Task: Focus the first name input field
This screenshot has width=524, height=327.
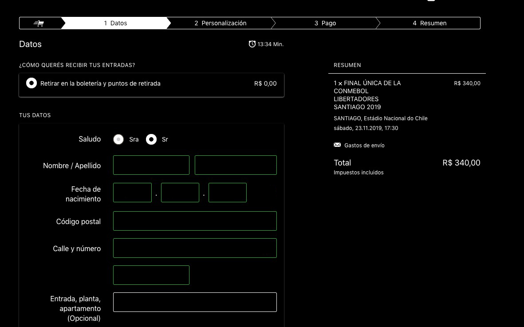Action: [x=151, y=165]
